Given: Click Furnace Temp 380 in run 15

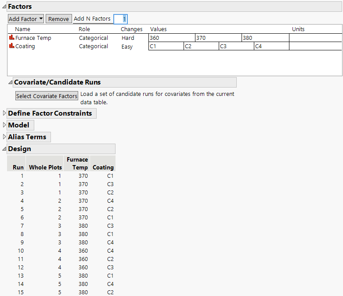Looking at the screenshot, I should [83, 292].
